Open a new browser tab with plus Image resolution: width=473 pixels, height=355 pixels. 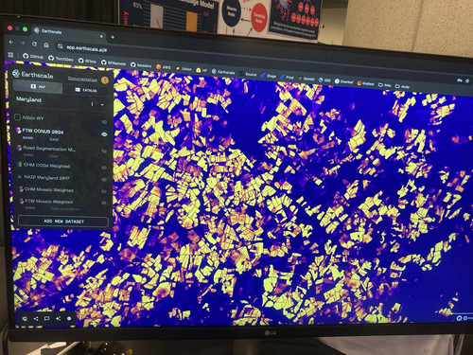point(113,37)
